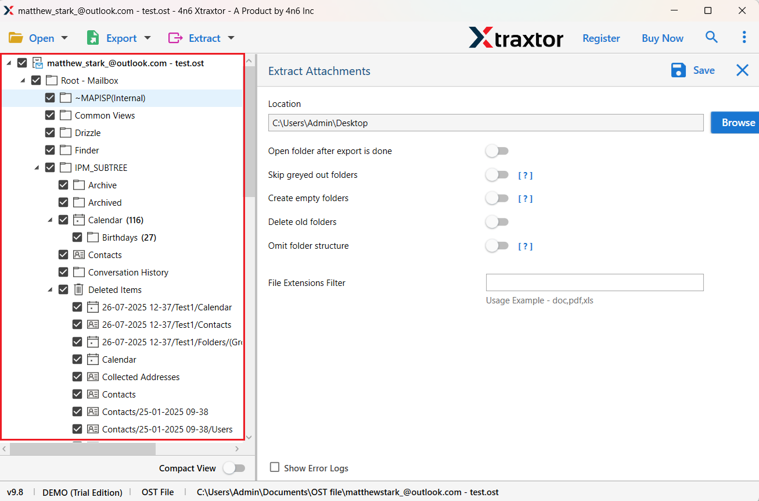Click the Location path field
The width and height of the screenshot is (759, 501).
pyautogui.click(x=486, y=123)
